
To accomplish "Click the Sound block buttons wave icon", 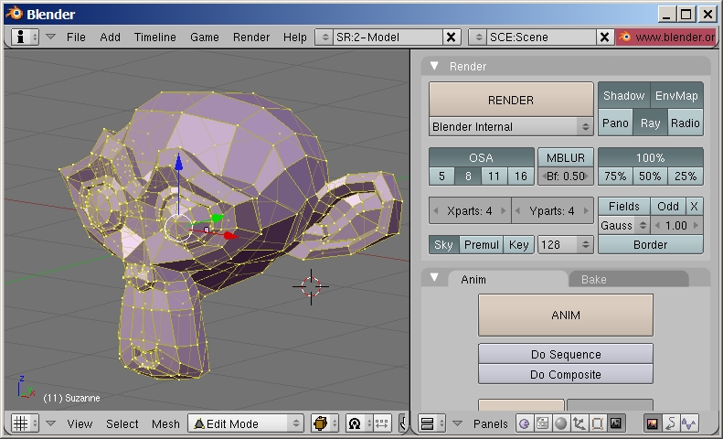I will 688,423.
